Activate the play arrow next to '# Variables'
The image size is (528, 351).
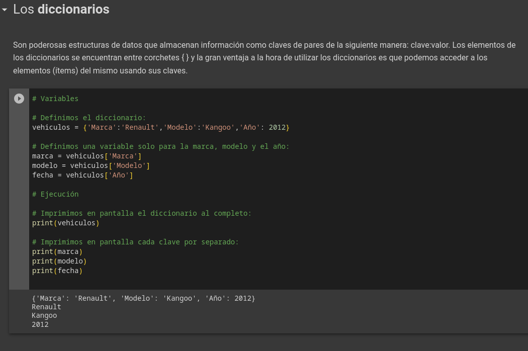pyautogui.click(x=19, y=99)
